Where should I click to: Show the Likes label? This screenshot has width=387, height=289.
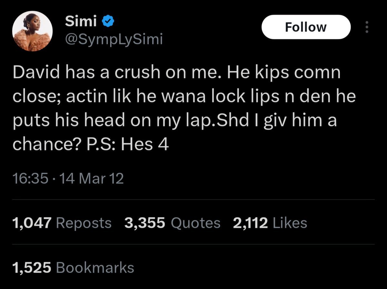click(290, 223)
